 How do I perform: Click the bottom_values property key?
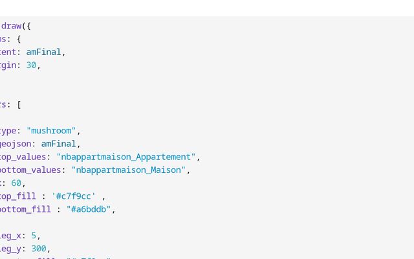(x=30, y=170)
